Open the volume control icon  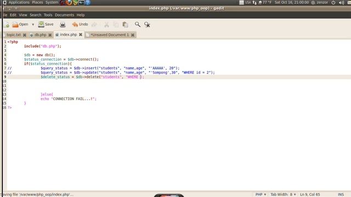(341, 3)
